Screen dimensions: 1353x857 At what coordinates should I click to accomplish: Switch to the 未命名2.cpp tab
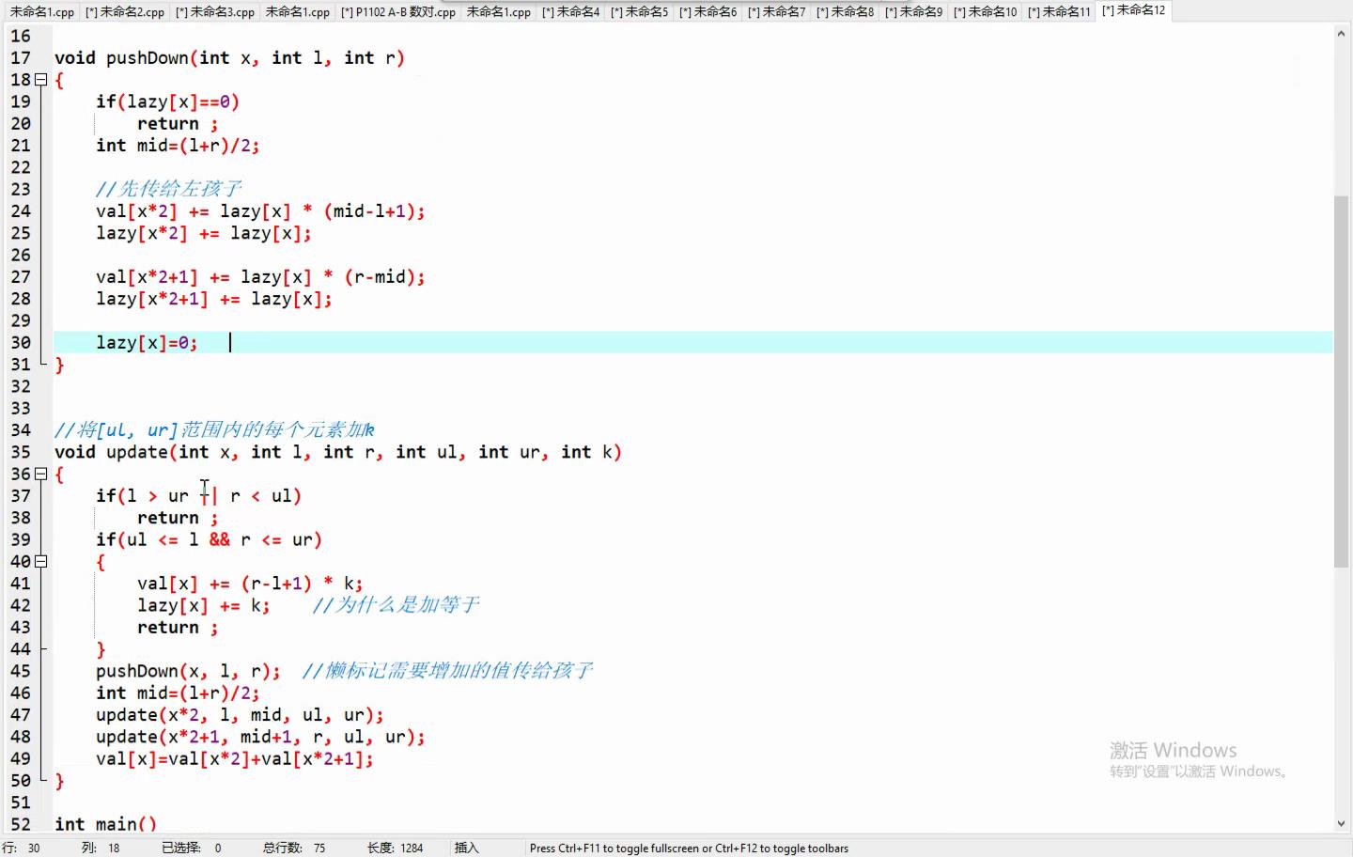click(124, 12)
